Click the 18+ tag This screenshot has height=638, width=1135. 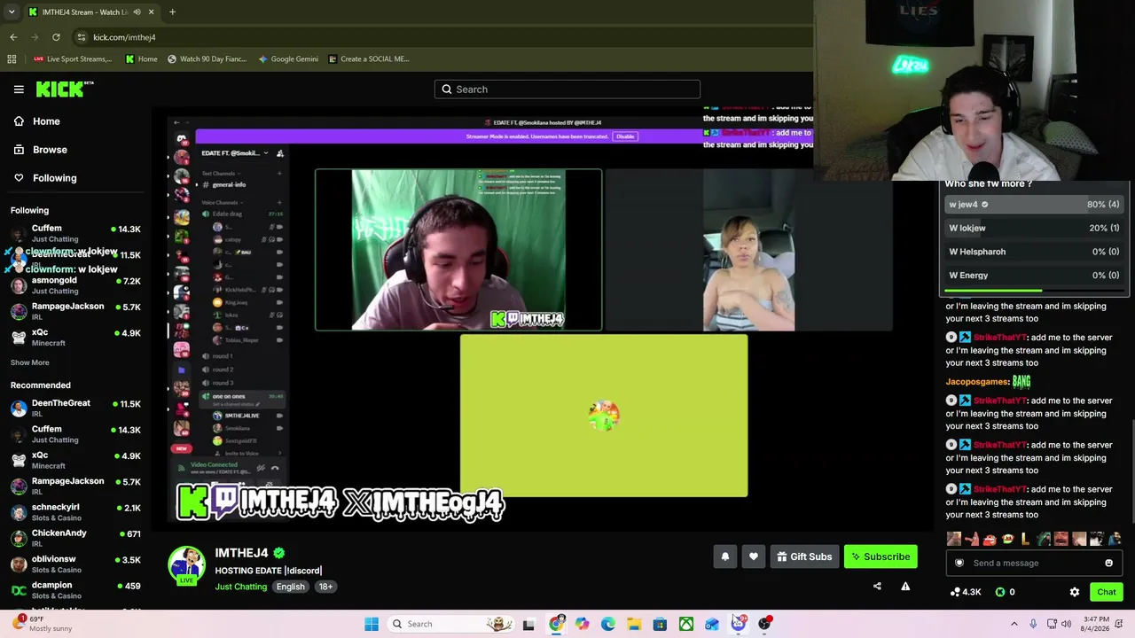(325, 587)
